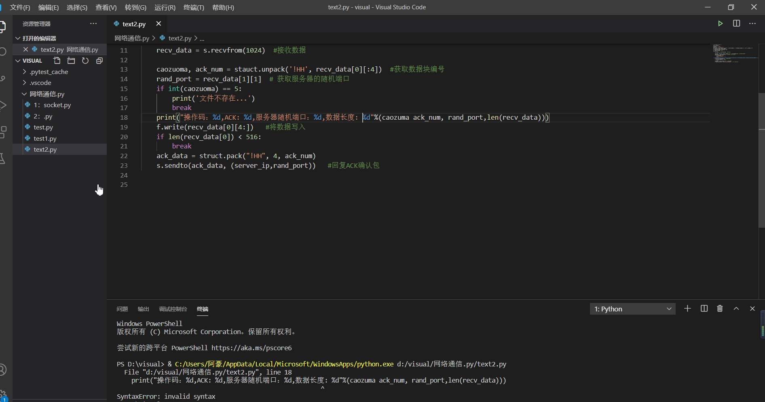Open Manage gear settings menu
765x402 pixels.
pyautogui.click(x=3, y=395)
